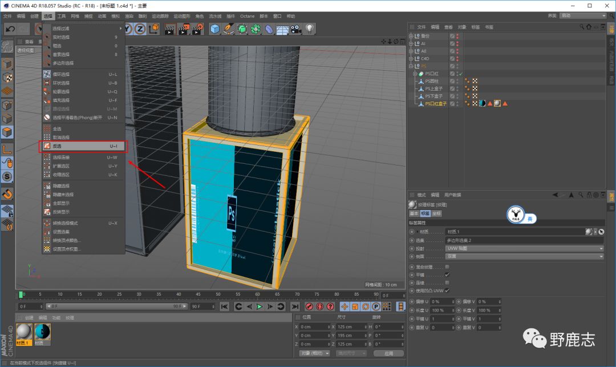
Task: Add a Cube primitive from the toolbar
Action: pos(215,29)
